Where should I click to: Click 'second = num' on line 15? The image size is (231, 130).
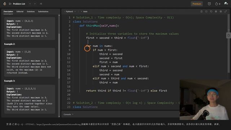click(x=109, y=74)
